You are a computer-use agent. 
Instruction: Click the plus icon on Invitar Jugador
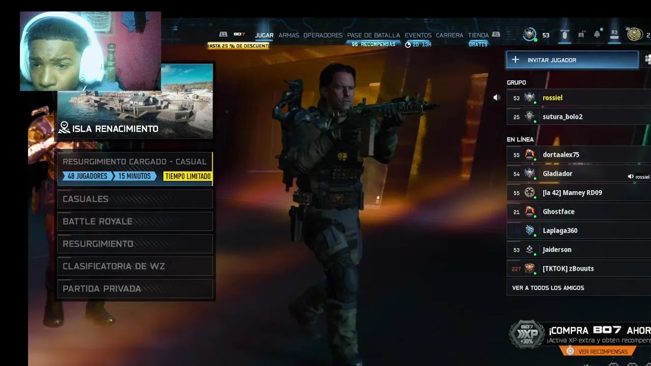click(515, 59)
